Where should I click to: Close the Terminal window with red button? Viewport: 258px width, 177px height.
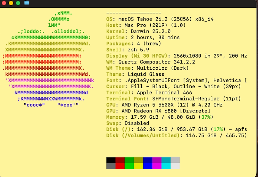[4, 3]
